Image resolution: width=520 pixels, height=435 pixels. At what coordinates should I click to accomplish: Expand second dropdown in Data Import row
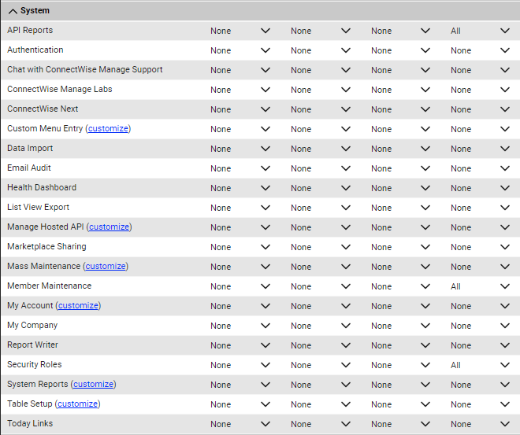321,149
